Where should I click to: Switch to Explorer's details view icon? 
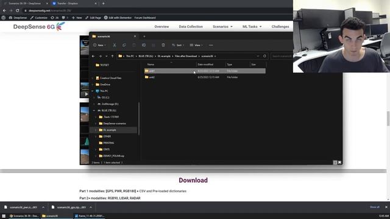(335, 162)
